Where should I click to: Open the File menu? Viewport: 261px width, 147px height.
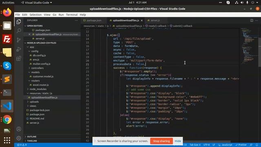pyautogui.click(x=18, y=15)
